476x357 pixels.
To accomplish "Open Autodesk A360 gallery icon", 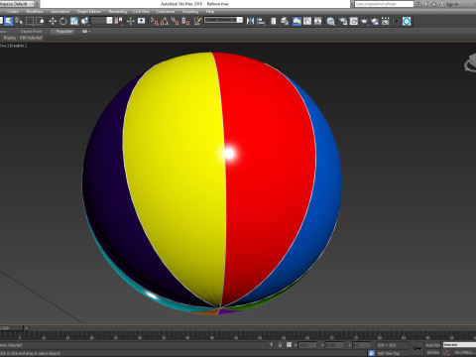I will [x=386, y=21].
